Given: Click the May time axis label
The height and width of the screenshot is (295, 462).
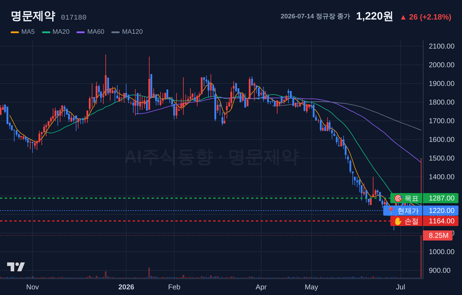Looking at the screenshot, I should click(311, 287).
